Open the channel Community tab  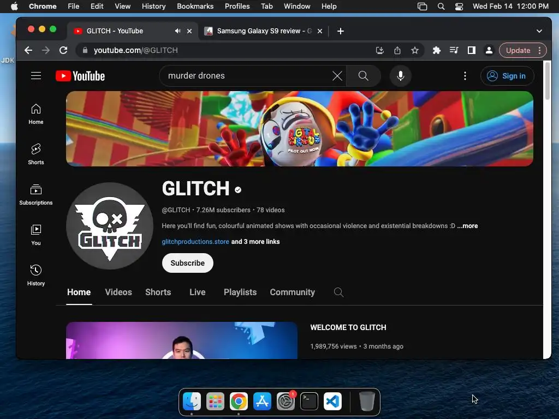pos(293,292)
